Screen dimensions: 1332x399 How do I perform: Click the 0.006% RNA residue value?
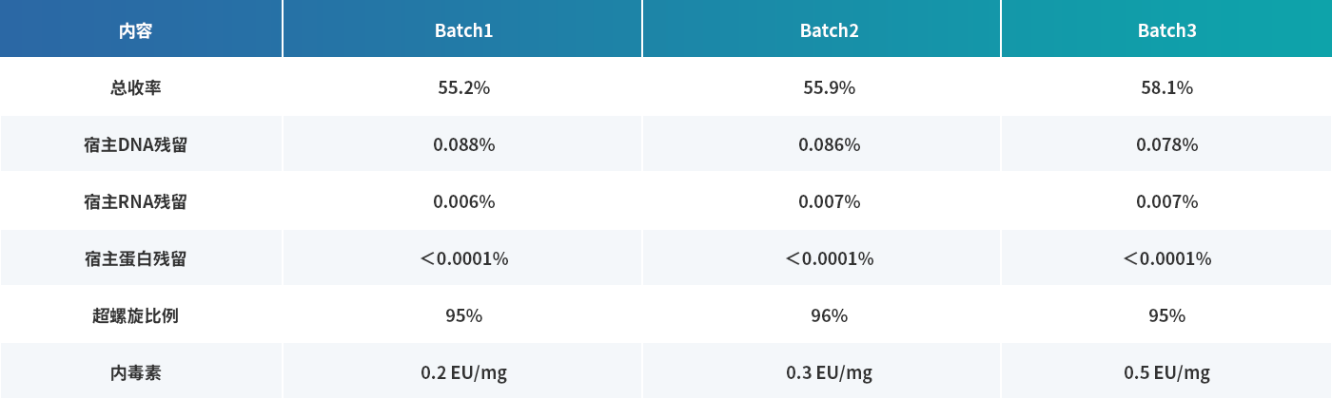[463, 201]
